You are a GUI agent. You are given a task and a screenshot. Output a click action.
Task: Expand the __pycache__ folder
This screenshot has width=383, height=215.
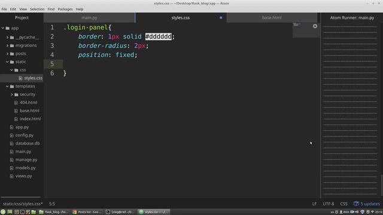tap(7, 37)
